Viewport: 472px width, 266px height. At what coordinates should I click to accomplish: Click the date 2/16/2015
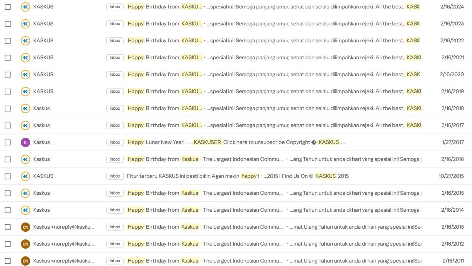click(x=453, y=193)
